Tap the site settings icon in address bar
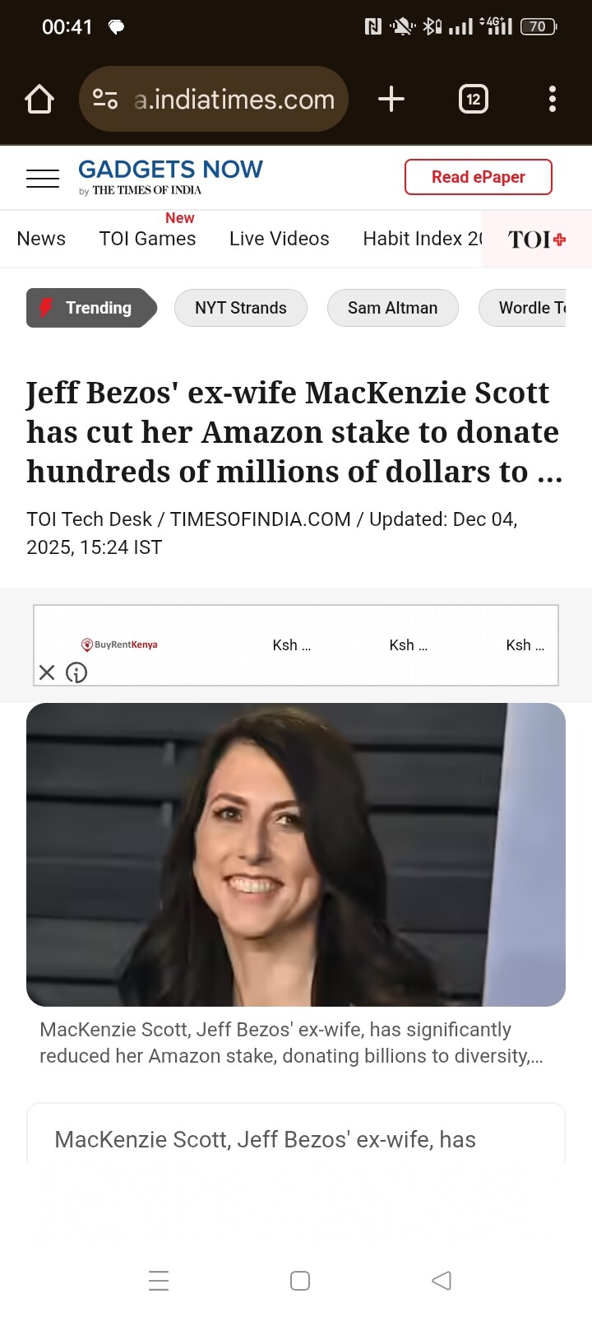 pyautogui.click(x=105, y=100)
